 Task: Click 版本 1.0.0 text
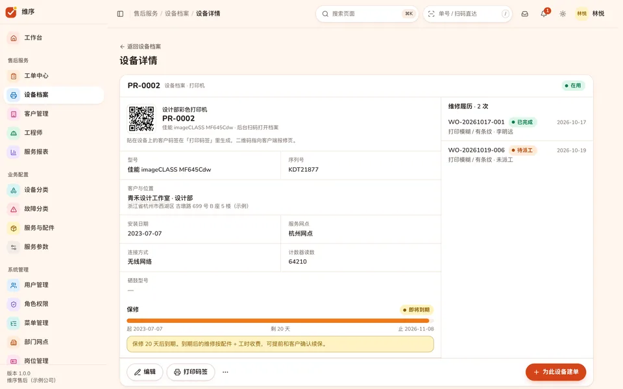click(19, 373)
